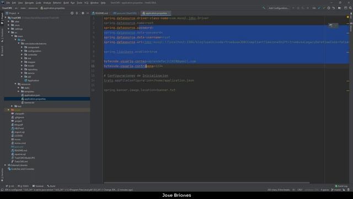Expand the .idea folder

(9, 22)
